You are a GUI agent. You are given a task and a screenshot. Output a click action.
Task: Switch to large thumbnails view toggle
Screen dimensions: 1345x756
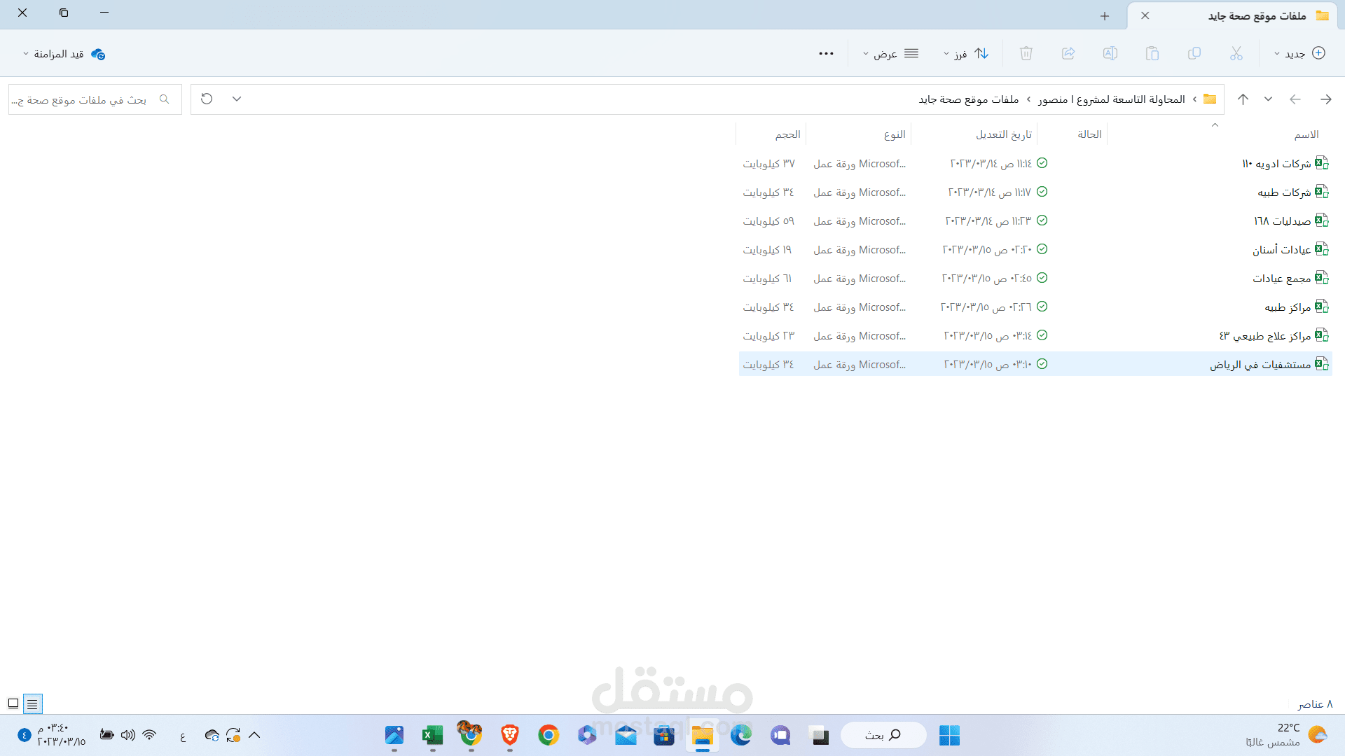(x=13, y=703)
